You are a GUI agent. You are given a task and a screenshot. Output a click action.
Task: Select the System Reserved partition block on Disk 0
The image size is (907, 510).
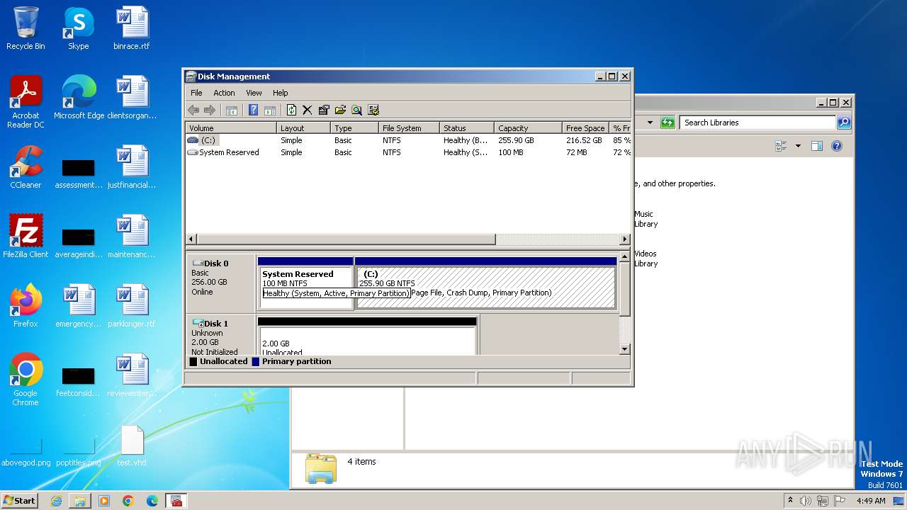(305, 283)
